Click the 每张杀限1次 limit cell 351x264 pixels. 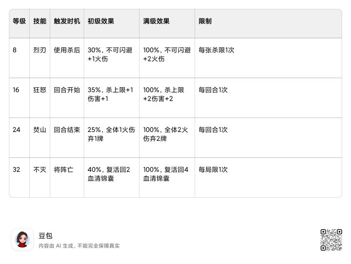(x=216, y=50)
